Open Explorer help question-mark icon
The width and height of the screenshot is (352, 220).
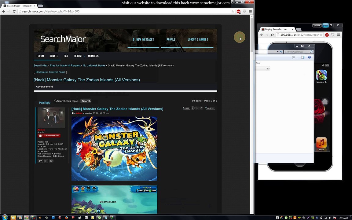tap(309, 57)
